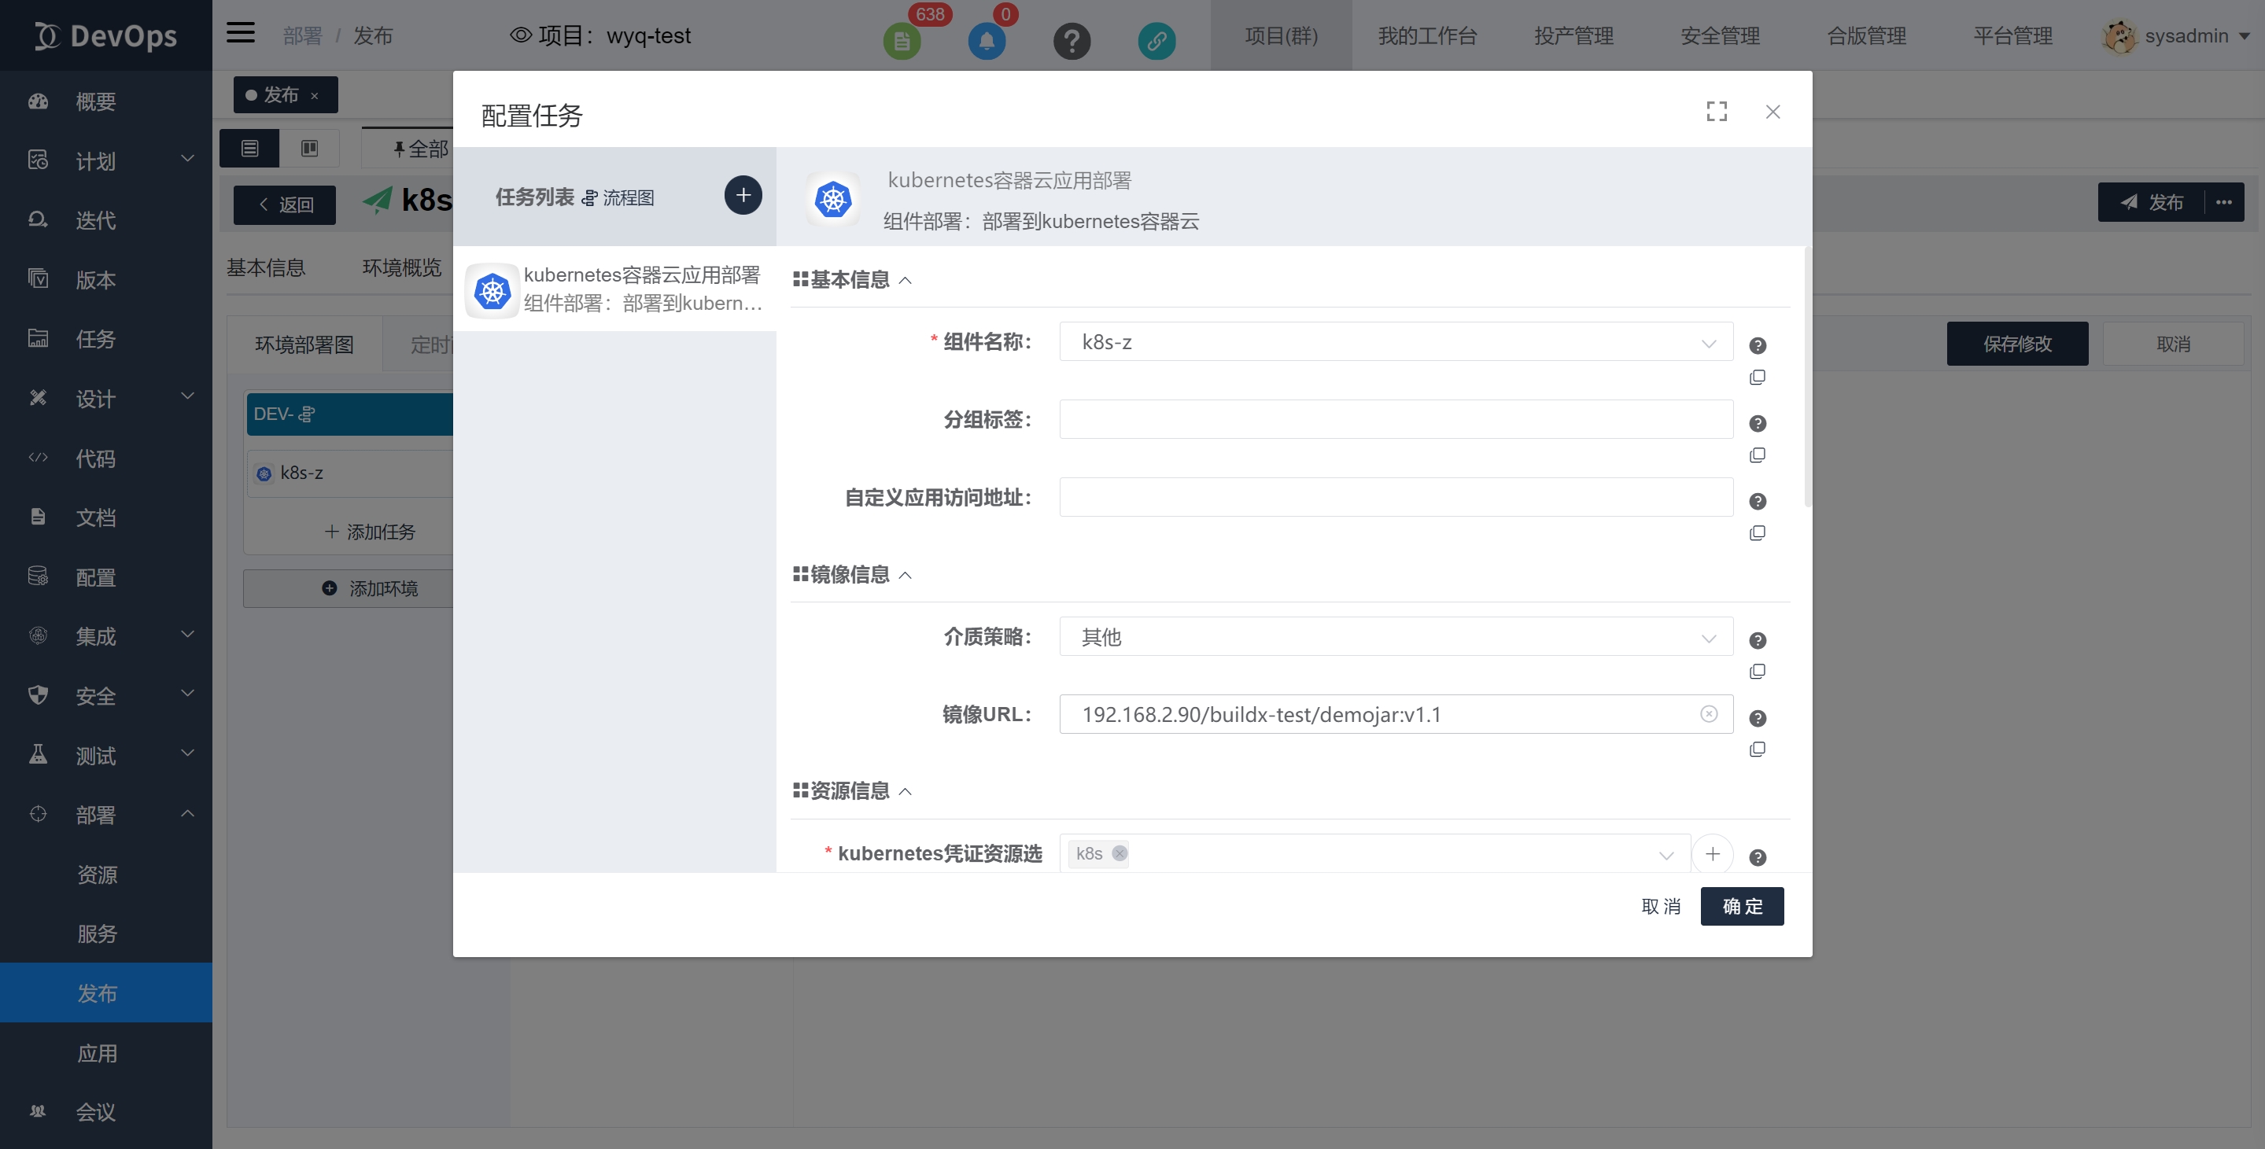Click the hamburger menu icon
Image resolution: width=2265 pixels, height=1149 pixels.
[239, 31]
